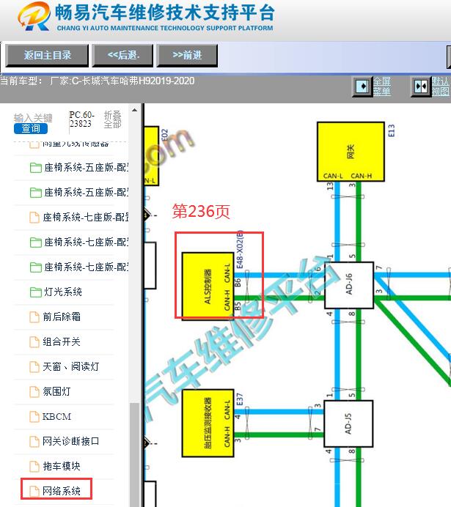Go forward with >>前进 button

pos(187,55)
